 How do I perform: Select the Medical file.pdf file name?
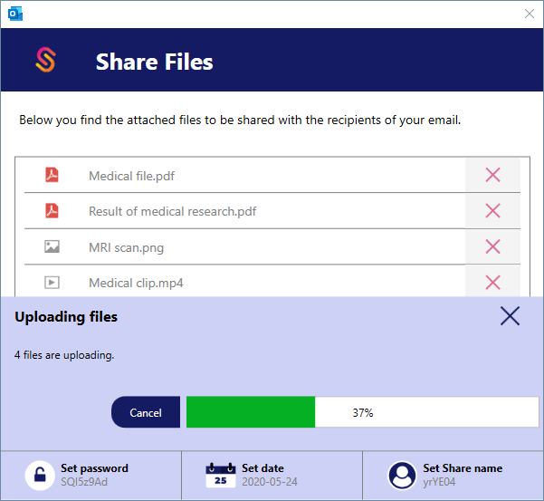pos(131,176)
